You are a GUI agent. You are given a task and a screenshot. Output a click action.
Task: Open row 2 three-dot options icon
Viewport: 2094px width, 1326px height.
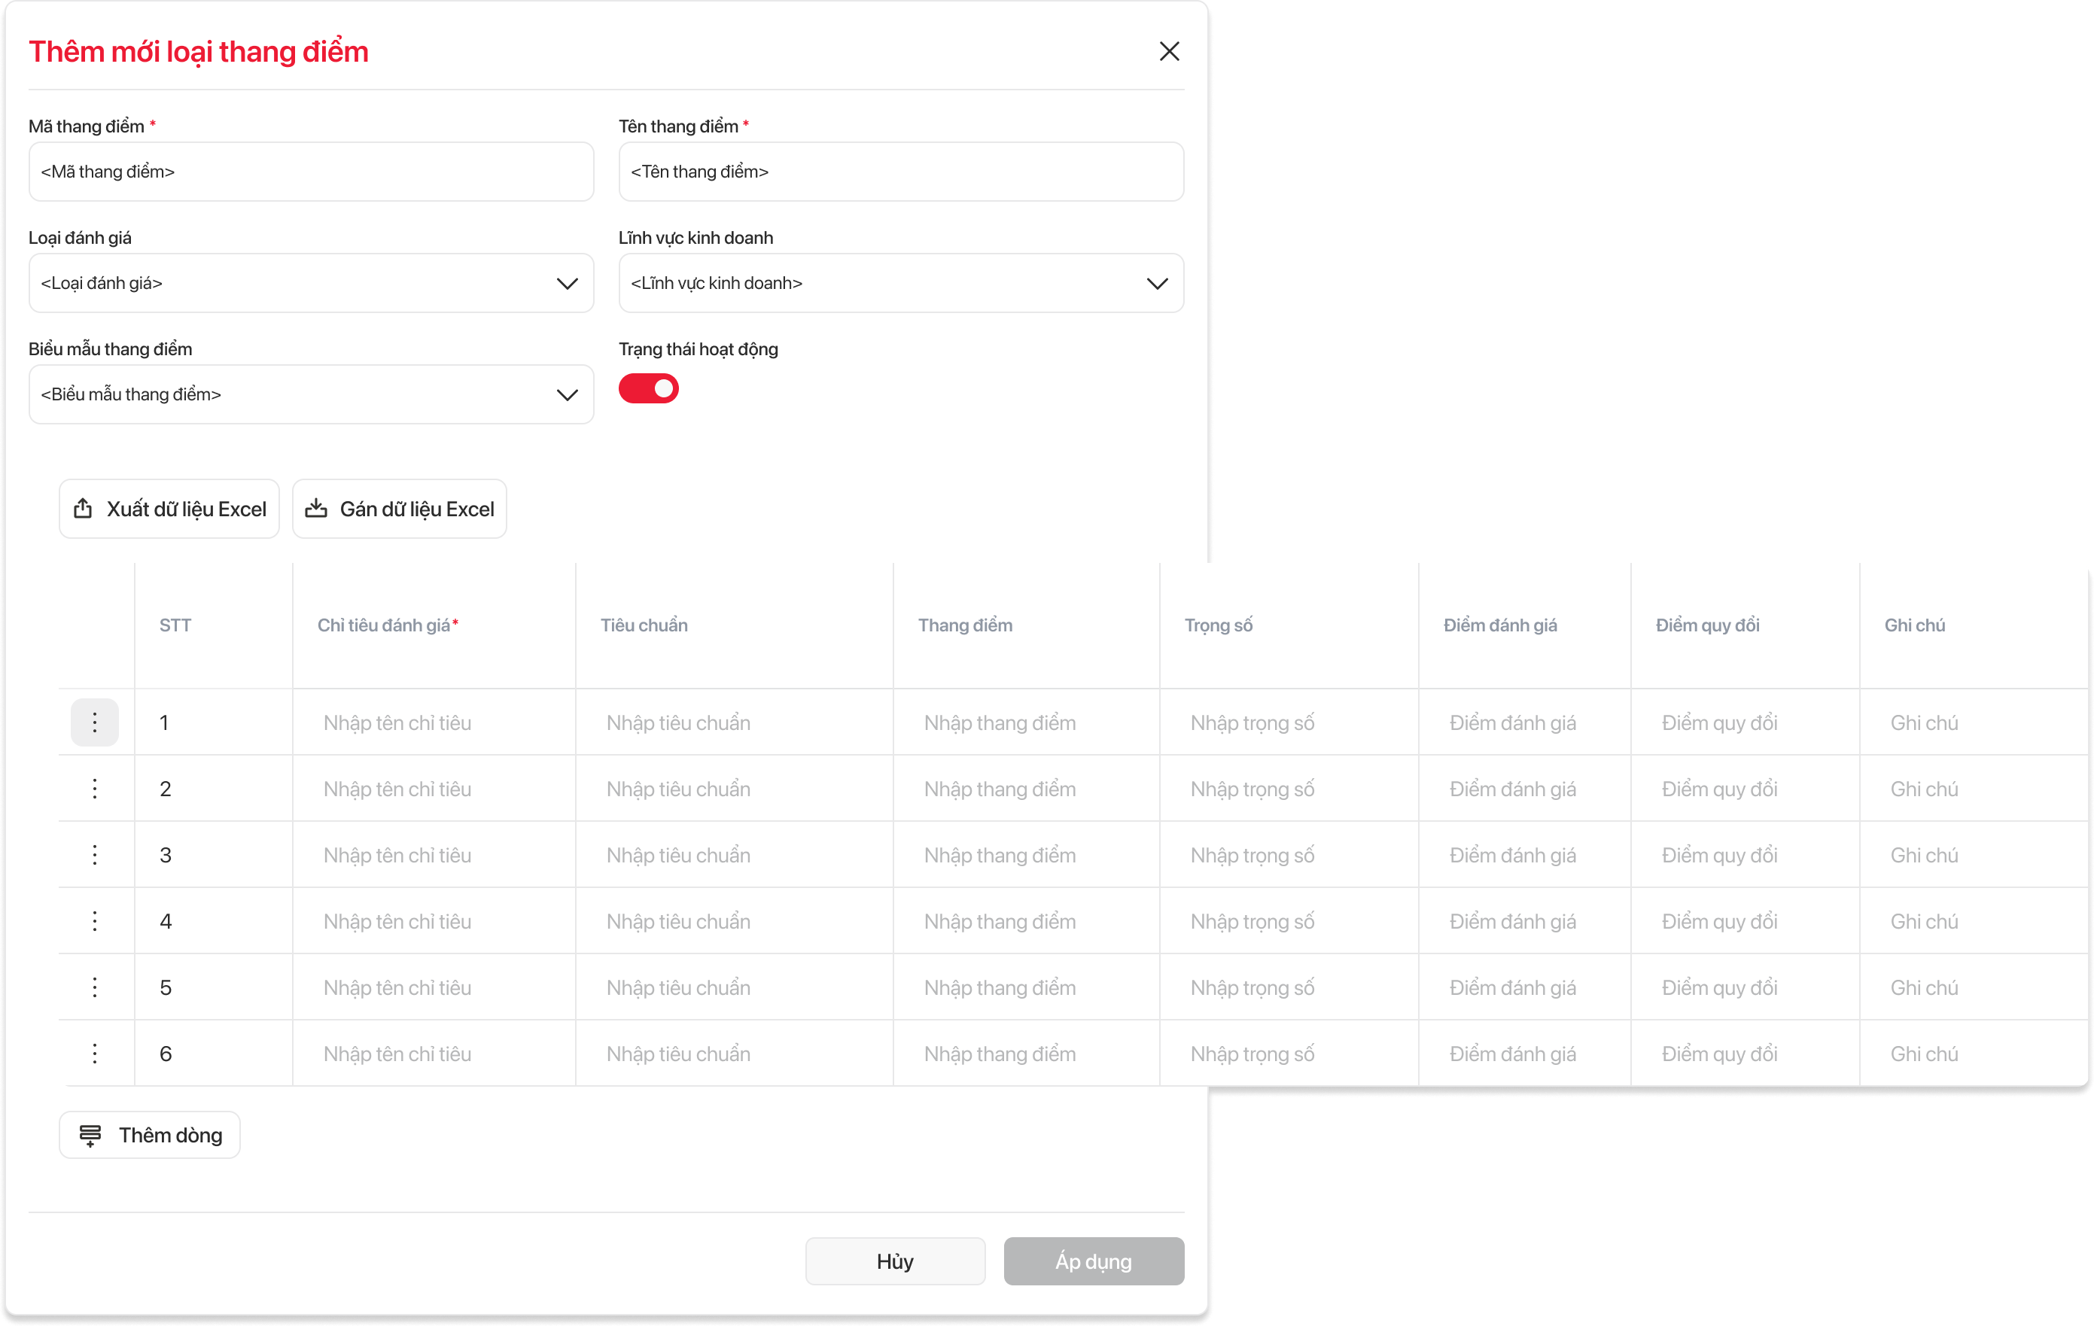pyautogui.click(x=95, y=789)
